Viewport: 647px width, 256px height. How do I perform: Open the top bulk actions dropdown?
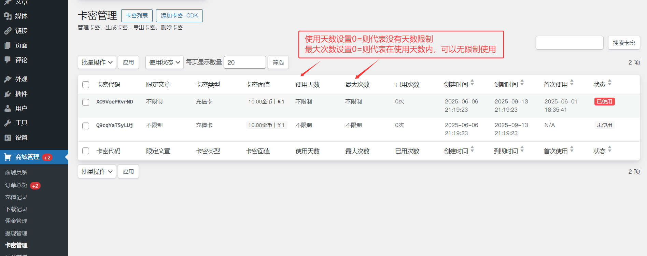(x=97, y=62)
